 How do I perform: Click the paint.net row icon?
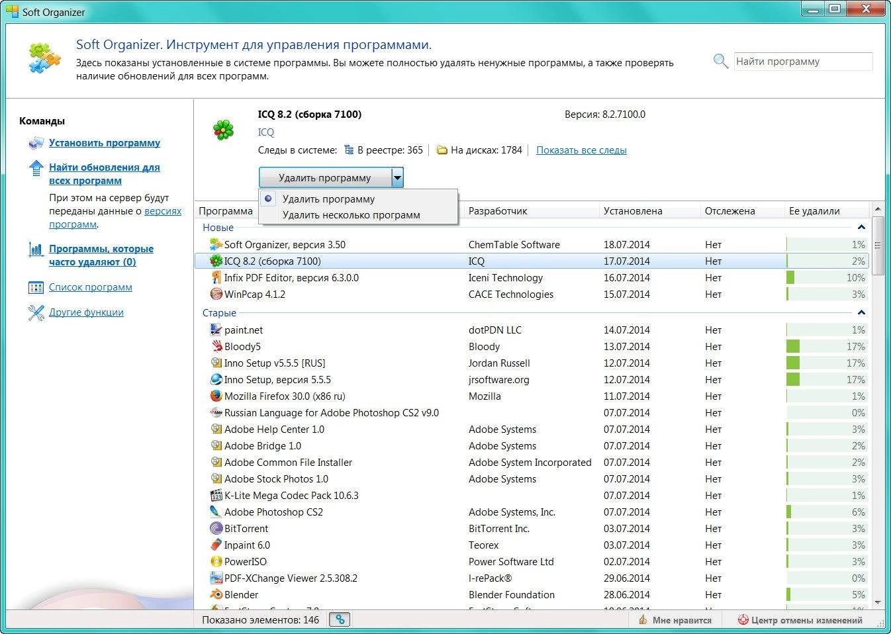(216, 330)
